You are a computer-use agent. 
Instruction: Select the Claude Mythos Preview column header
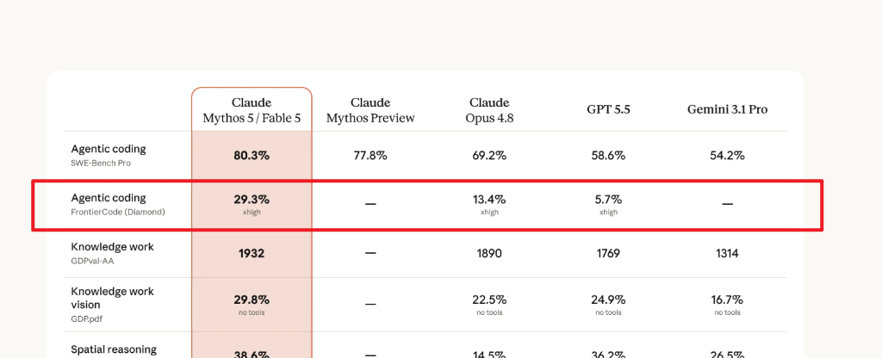pyautogui.click(x=370, y=111)
